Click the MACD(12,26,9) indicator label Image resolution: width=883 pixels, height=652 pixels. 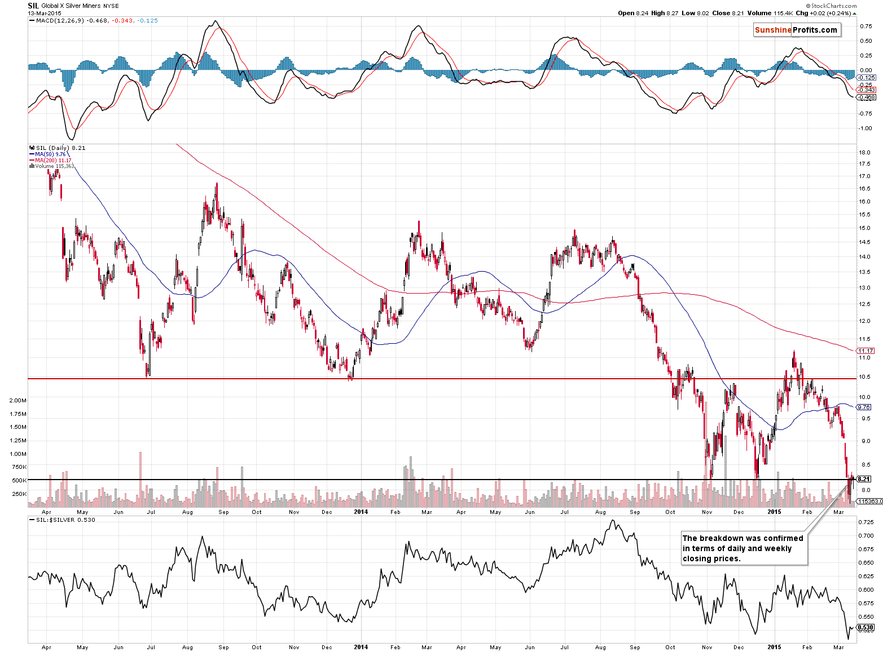click(60, 20)
